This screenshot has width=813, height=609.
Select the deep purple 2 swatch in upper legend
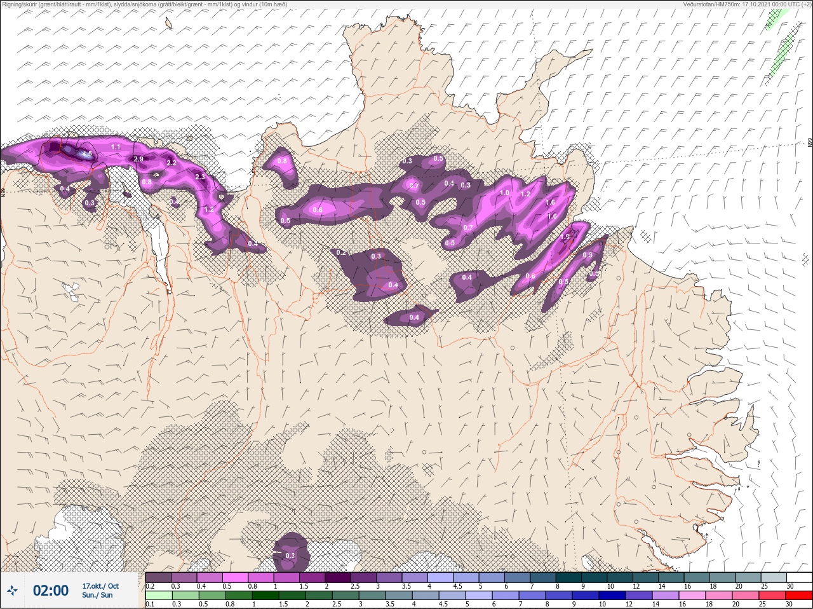tap(338, 577)
